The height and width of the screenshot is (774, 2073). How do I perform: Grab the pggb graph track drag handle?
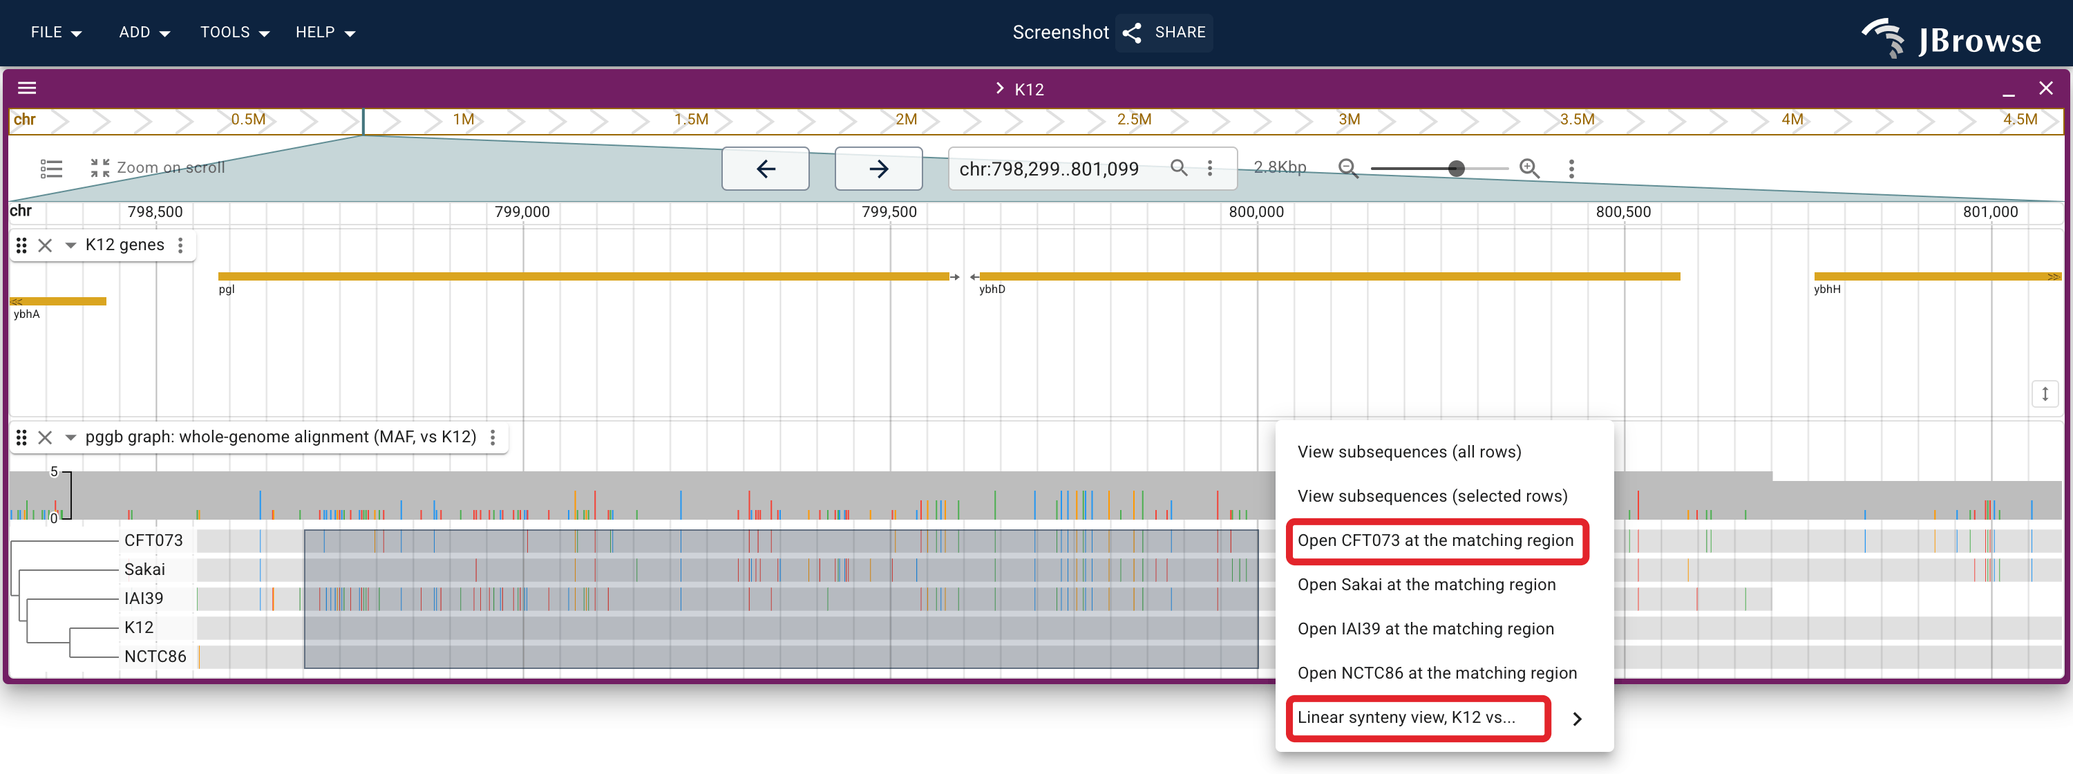point(21,437)
